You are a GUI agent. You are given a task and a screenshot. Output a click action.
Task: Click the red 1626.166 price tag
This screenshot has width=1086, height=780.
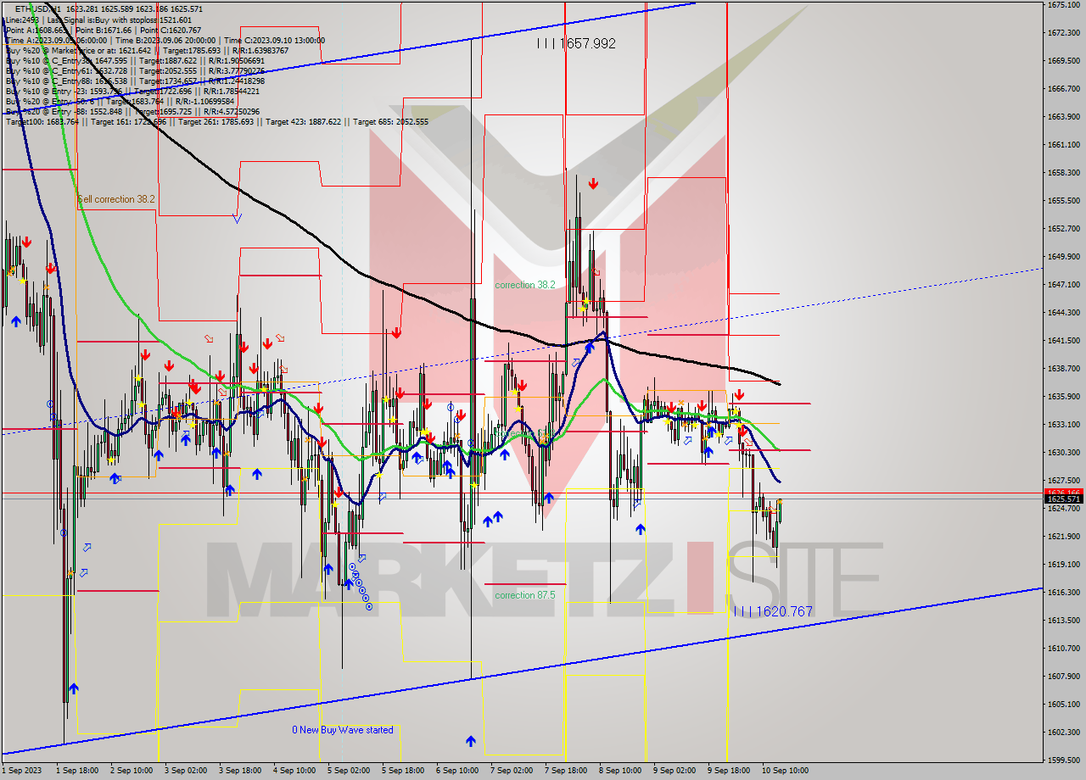1063,493
